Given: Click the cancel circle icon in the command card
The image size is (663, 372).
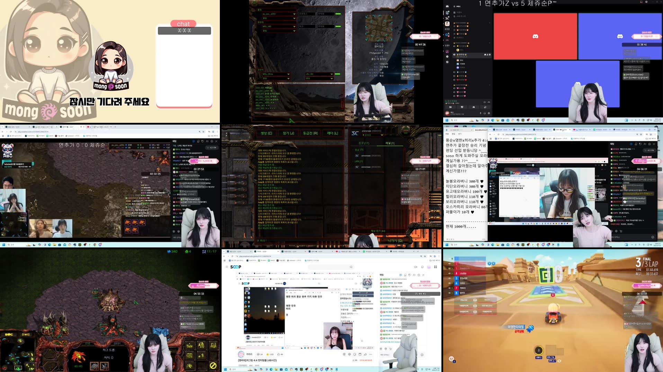Looking at the screenshot, I should pos(213,365).
